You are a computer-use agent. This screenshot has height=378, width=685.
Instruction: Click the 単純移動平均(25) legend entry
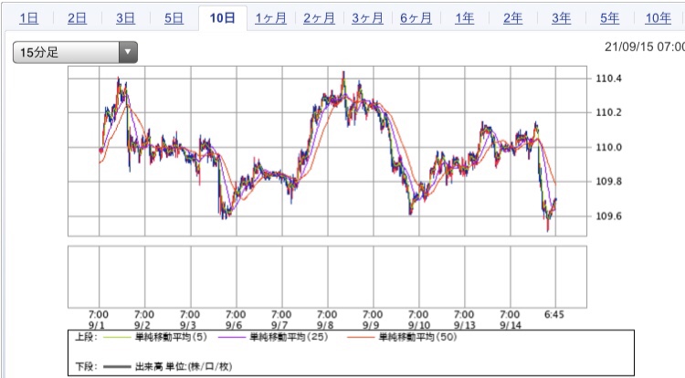(289, 337)
